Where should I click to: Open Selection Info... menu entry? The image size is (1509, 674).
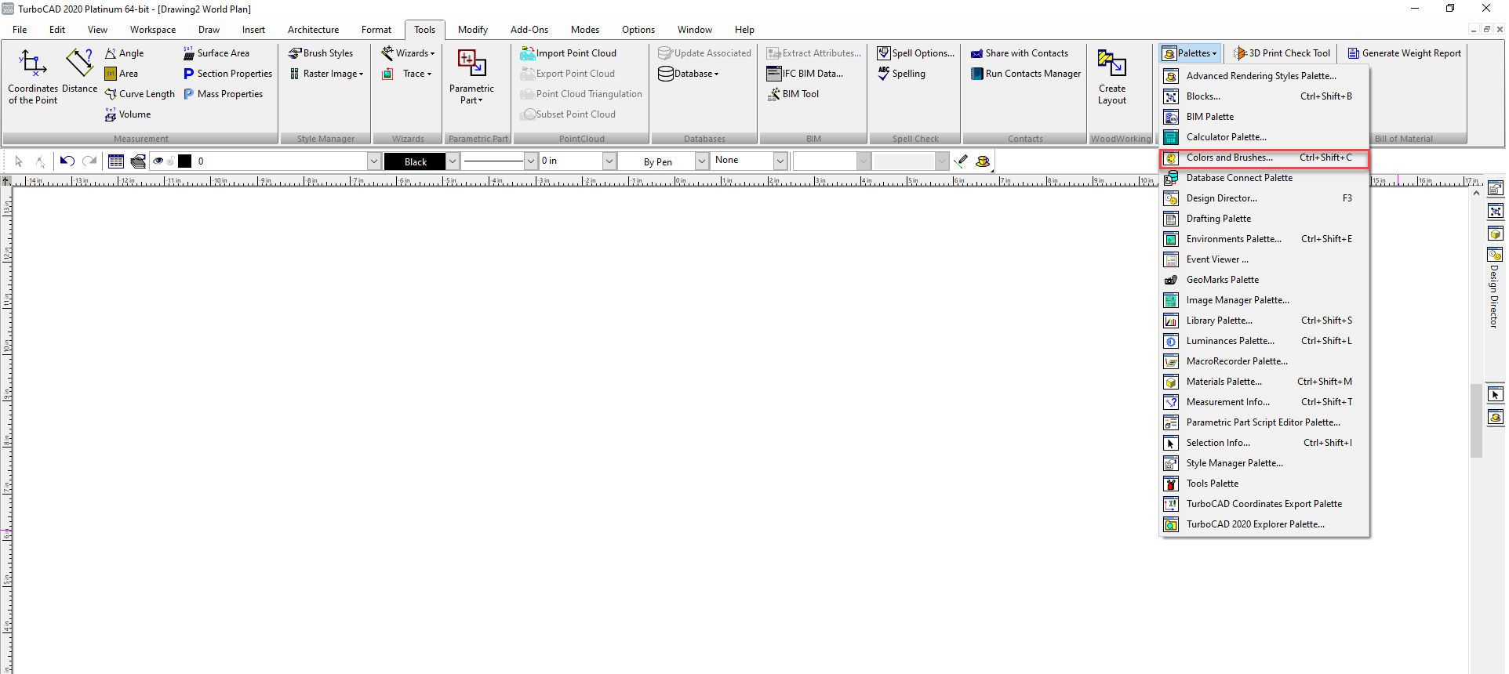click(x=1264, y=443)
